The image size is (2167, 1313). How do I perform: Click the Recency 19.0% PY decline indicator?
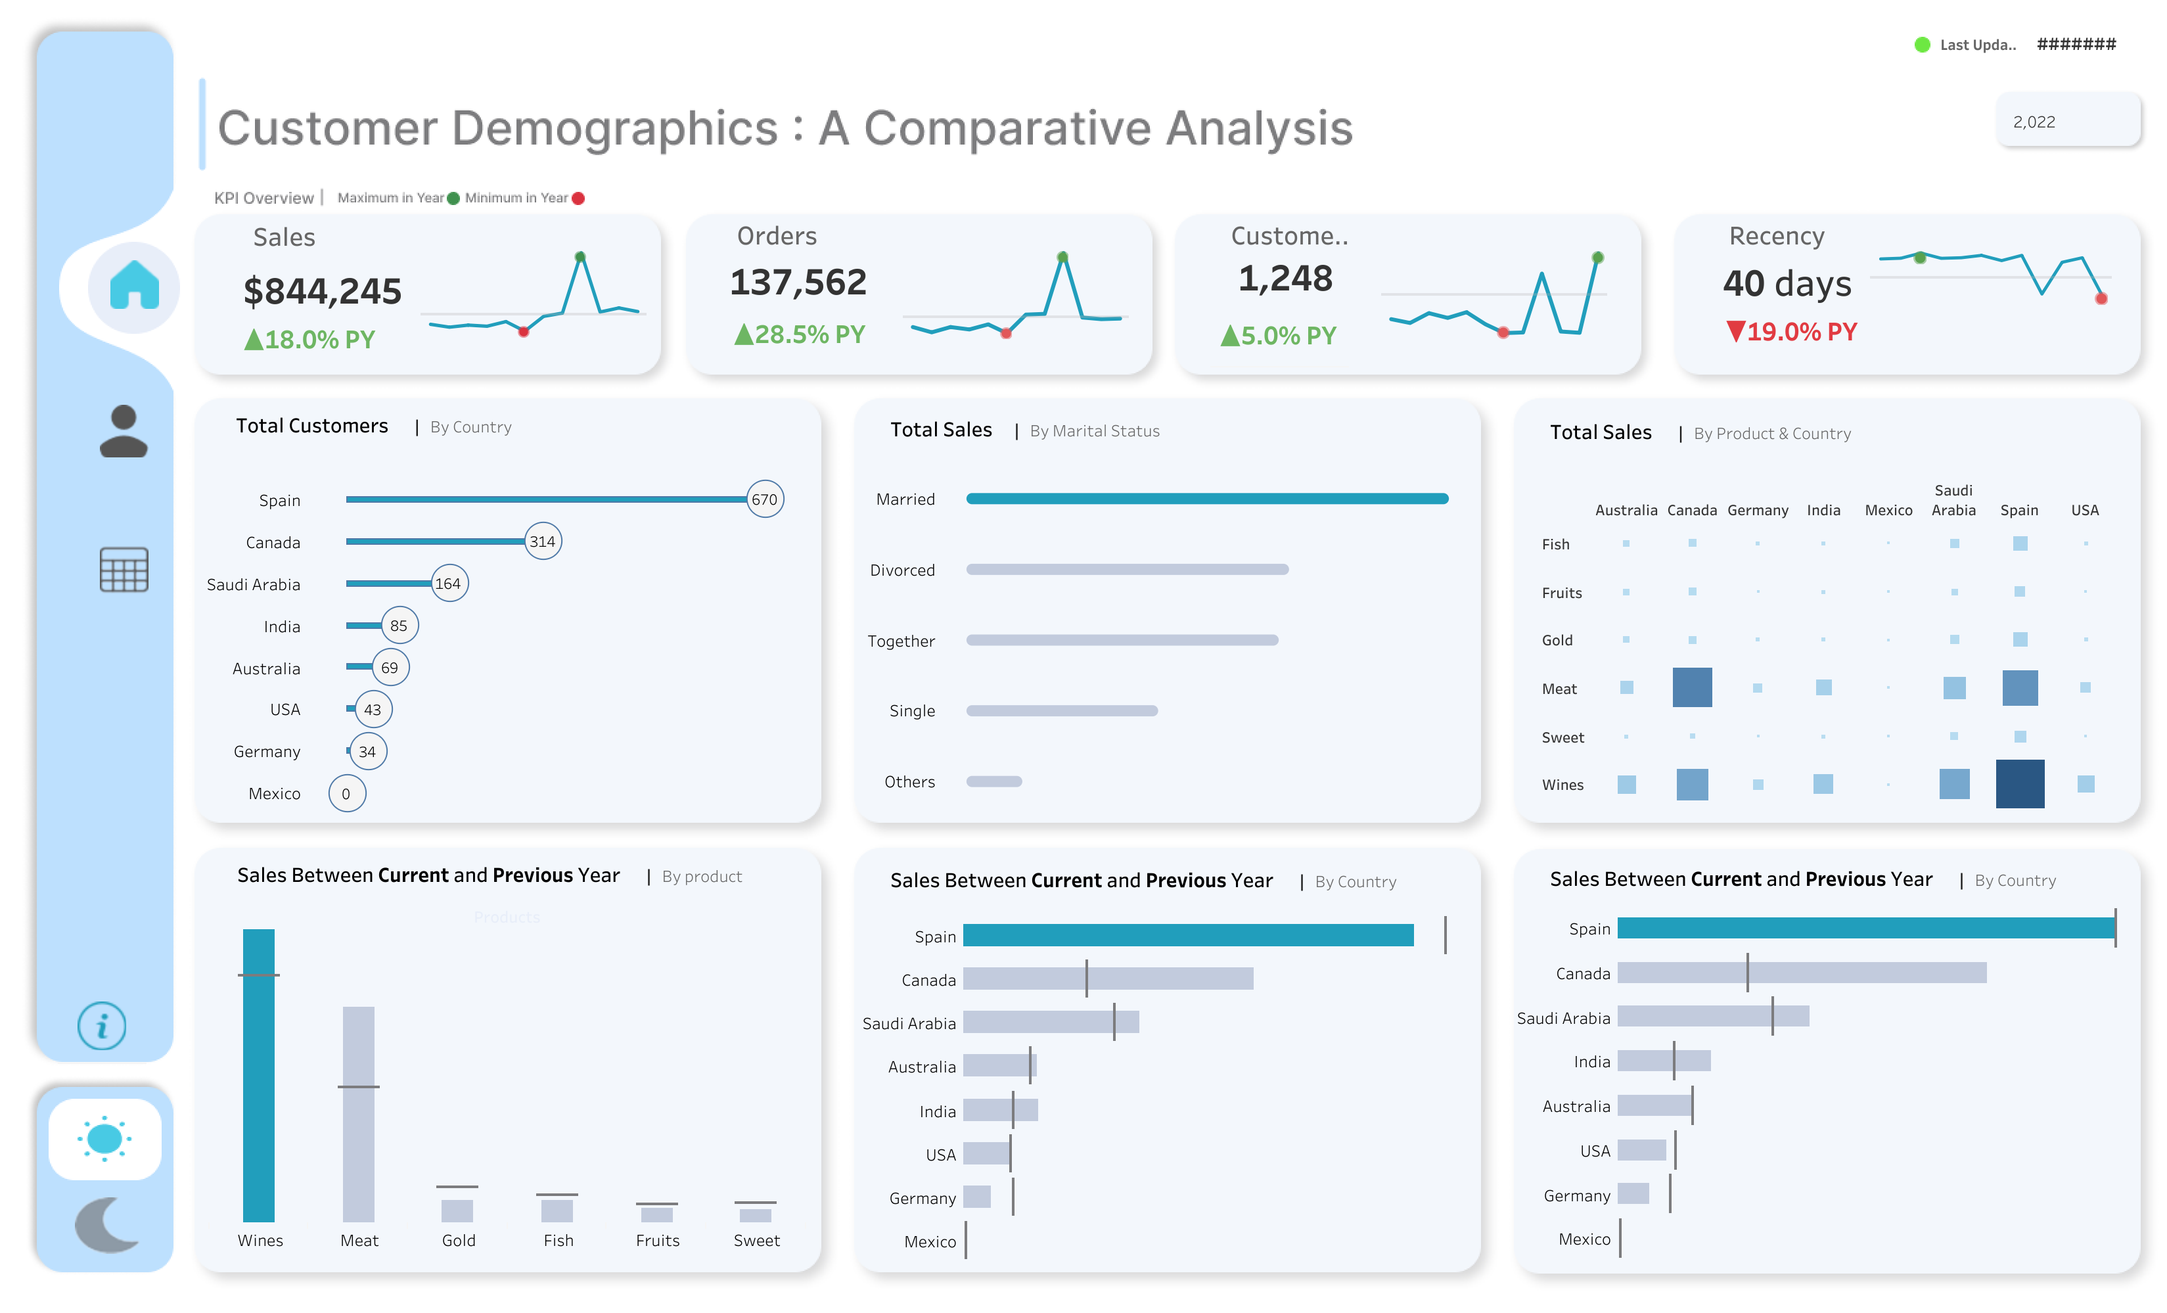(x=1791, y=332)
